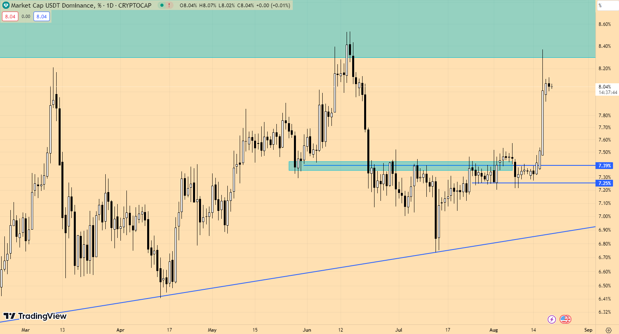Viewport: 619px width, 334px height.
Task: Click the 8.40% price axis label
Action: pos(605,46)
